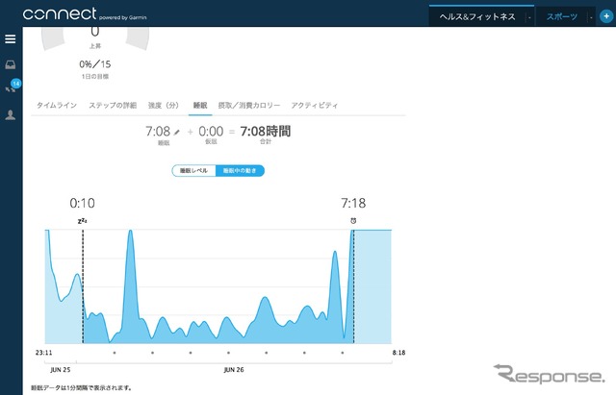Image resolution: width=616 pixels, height=395 pixels.
Task: Click the sync icon with 14 badge
Action: click(12, 87)
